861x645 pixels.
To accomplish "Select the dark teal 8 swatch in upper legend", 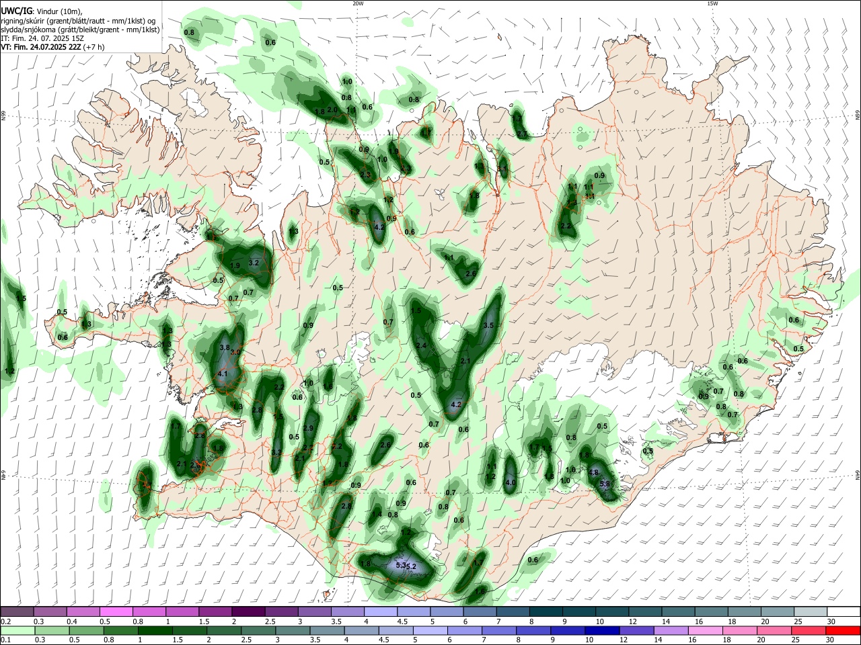I will [x=546, y=611].
